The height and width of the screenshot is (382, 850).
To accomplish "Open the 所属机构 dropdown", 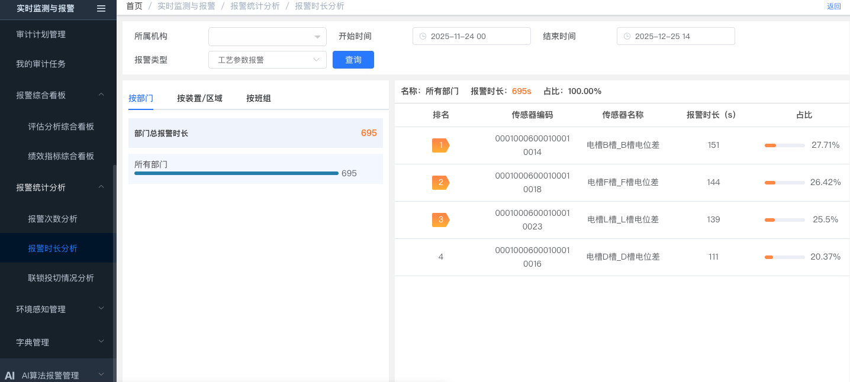I will [x=267, y=37].
